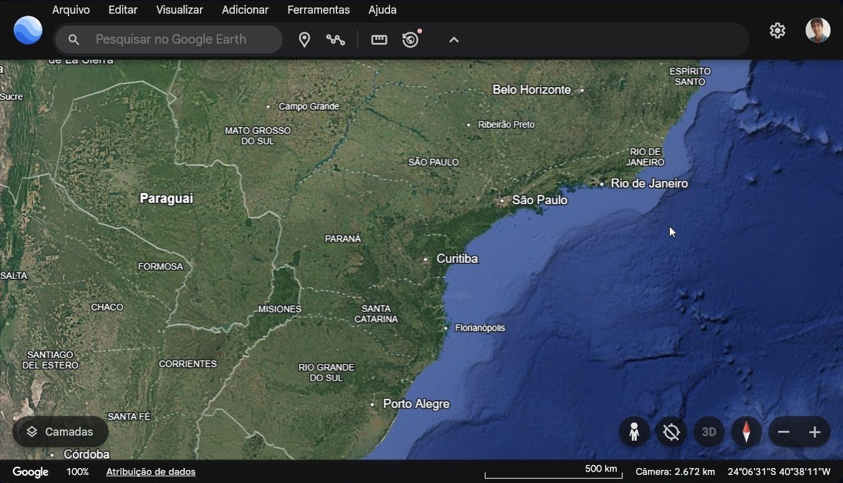Open the measure distance tool
This screenshot has height=483, width=843.
point(379,39)
